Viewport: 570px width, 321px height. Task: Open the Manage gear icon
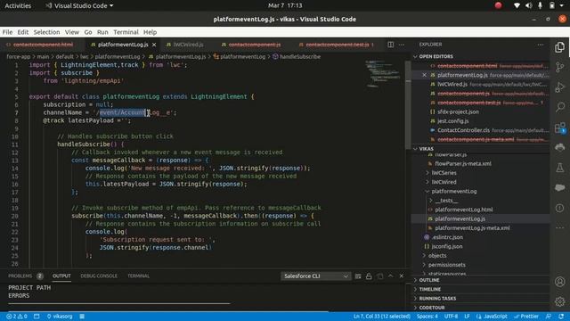click(x=560, y=301)
